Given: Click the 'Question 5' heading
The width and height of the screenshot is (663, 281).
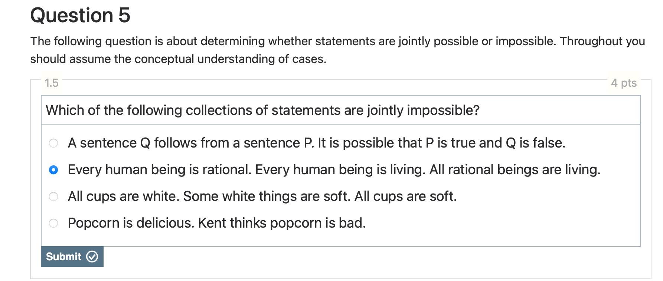Looking at the screenshot, I should tap(80, 15).
